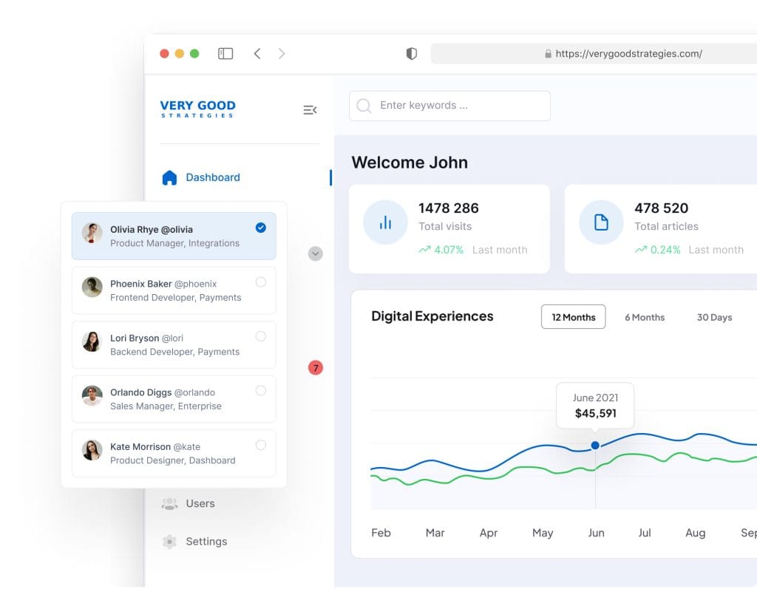Choose the Kate Morrison radio button
The image size is (757, 589).
click(x=260, y=445)
